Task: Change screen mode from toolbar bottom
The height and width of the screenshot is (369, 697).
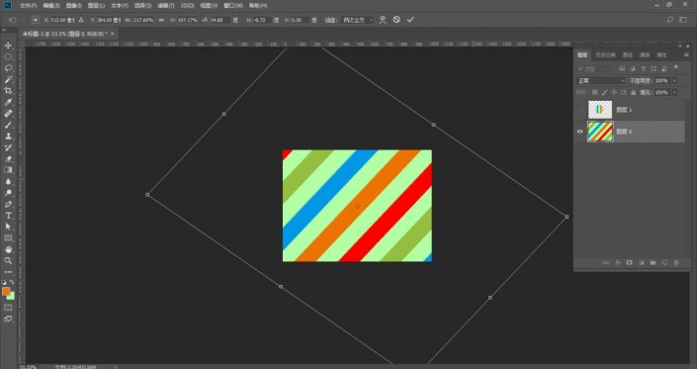Action: click(x=8, y=319)
